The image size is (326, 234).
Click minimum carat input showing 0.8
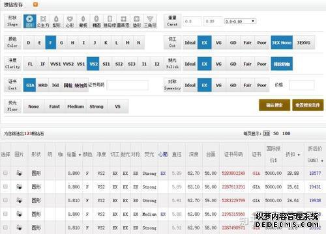192,21
